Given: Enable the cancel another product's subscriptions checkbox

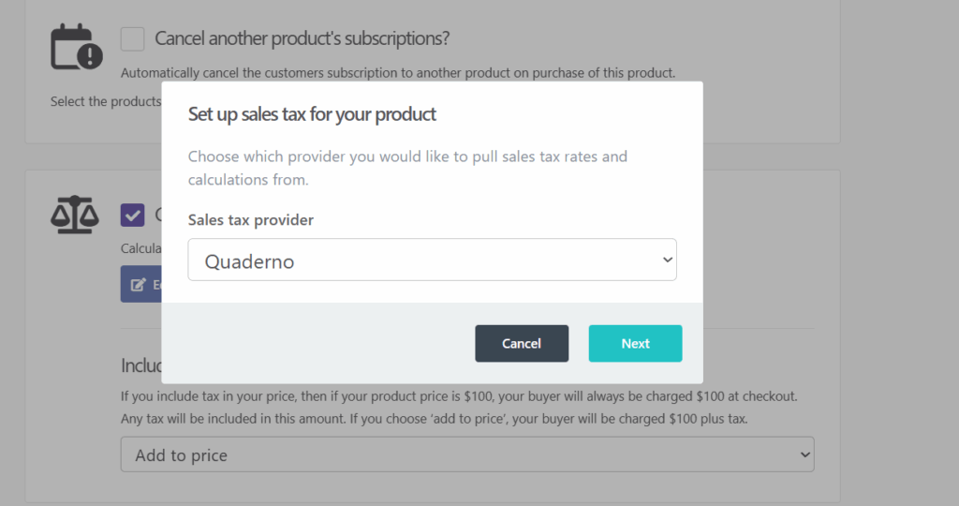Looking at the screenshot, I should pos(133,38).
